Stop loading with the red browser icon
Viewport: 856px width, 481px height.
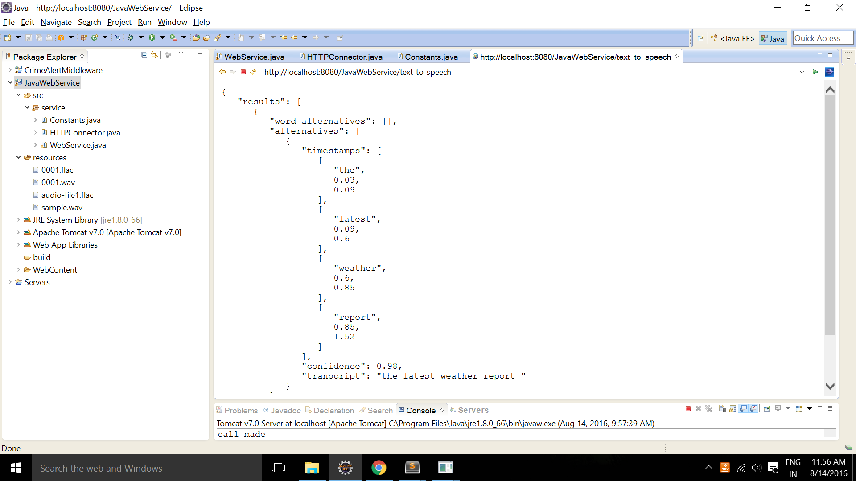pos(243,72)
